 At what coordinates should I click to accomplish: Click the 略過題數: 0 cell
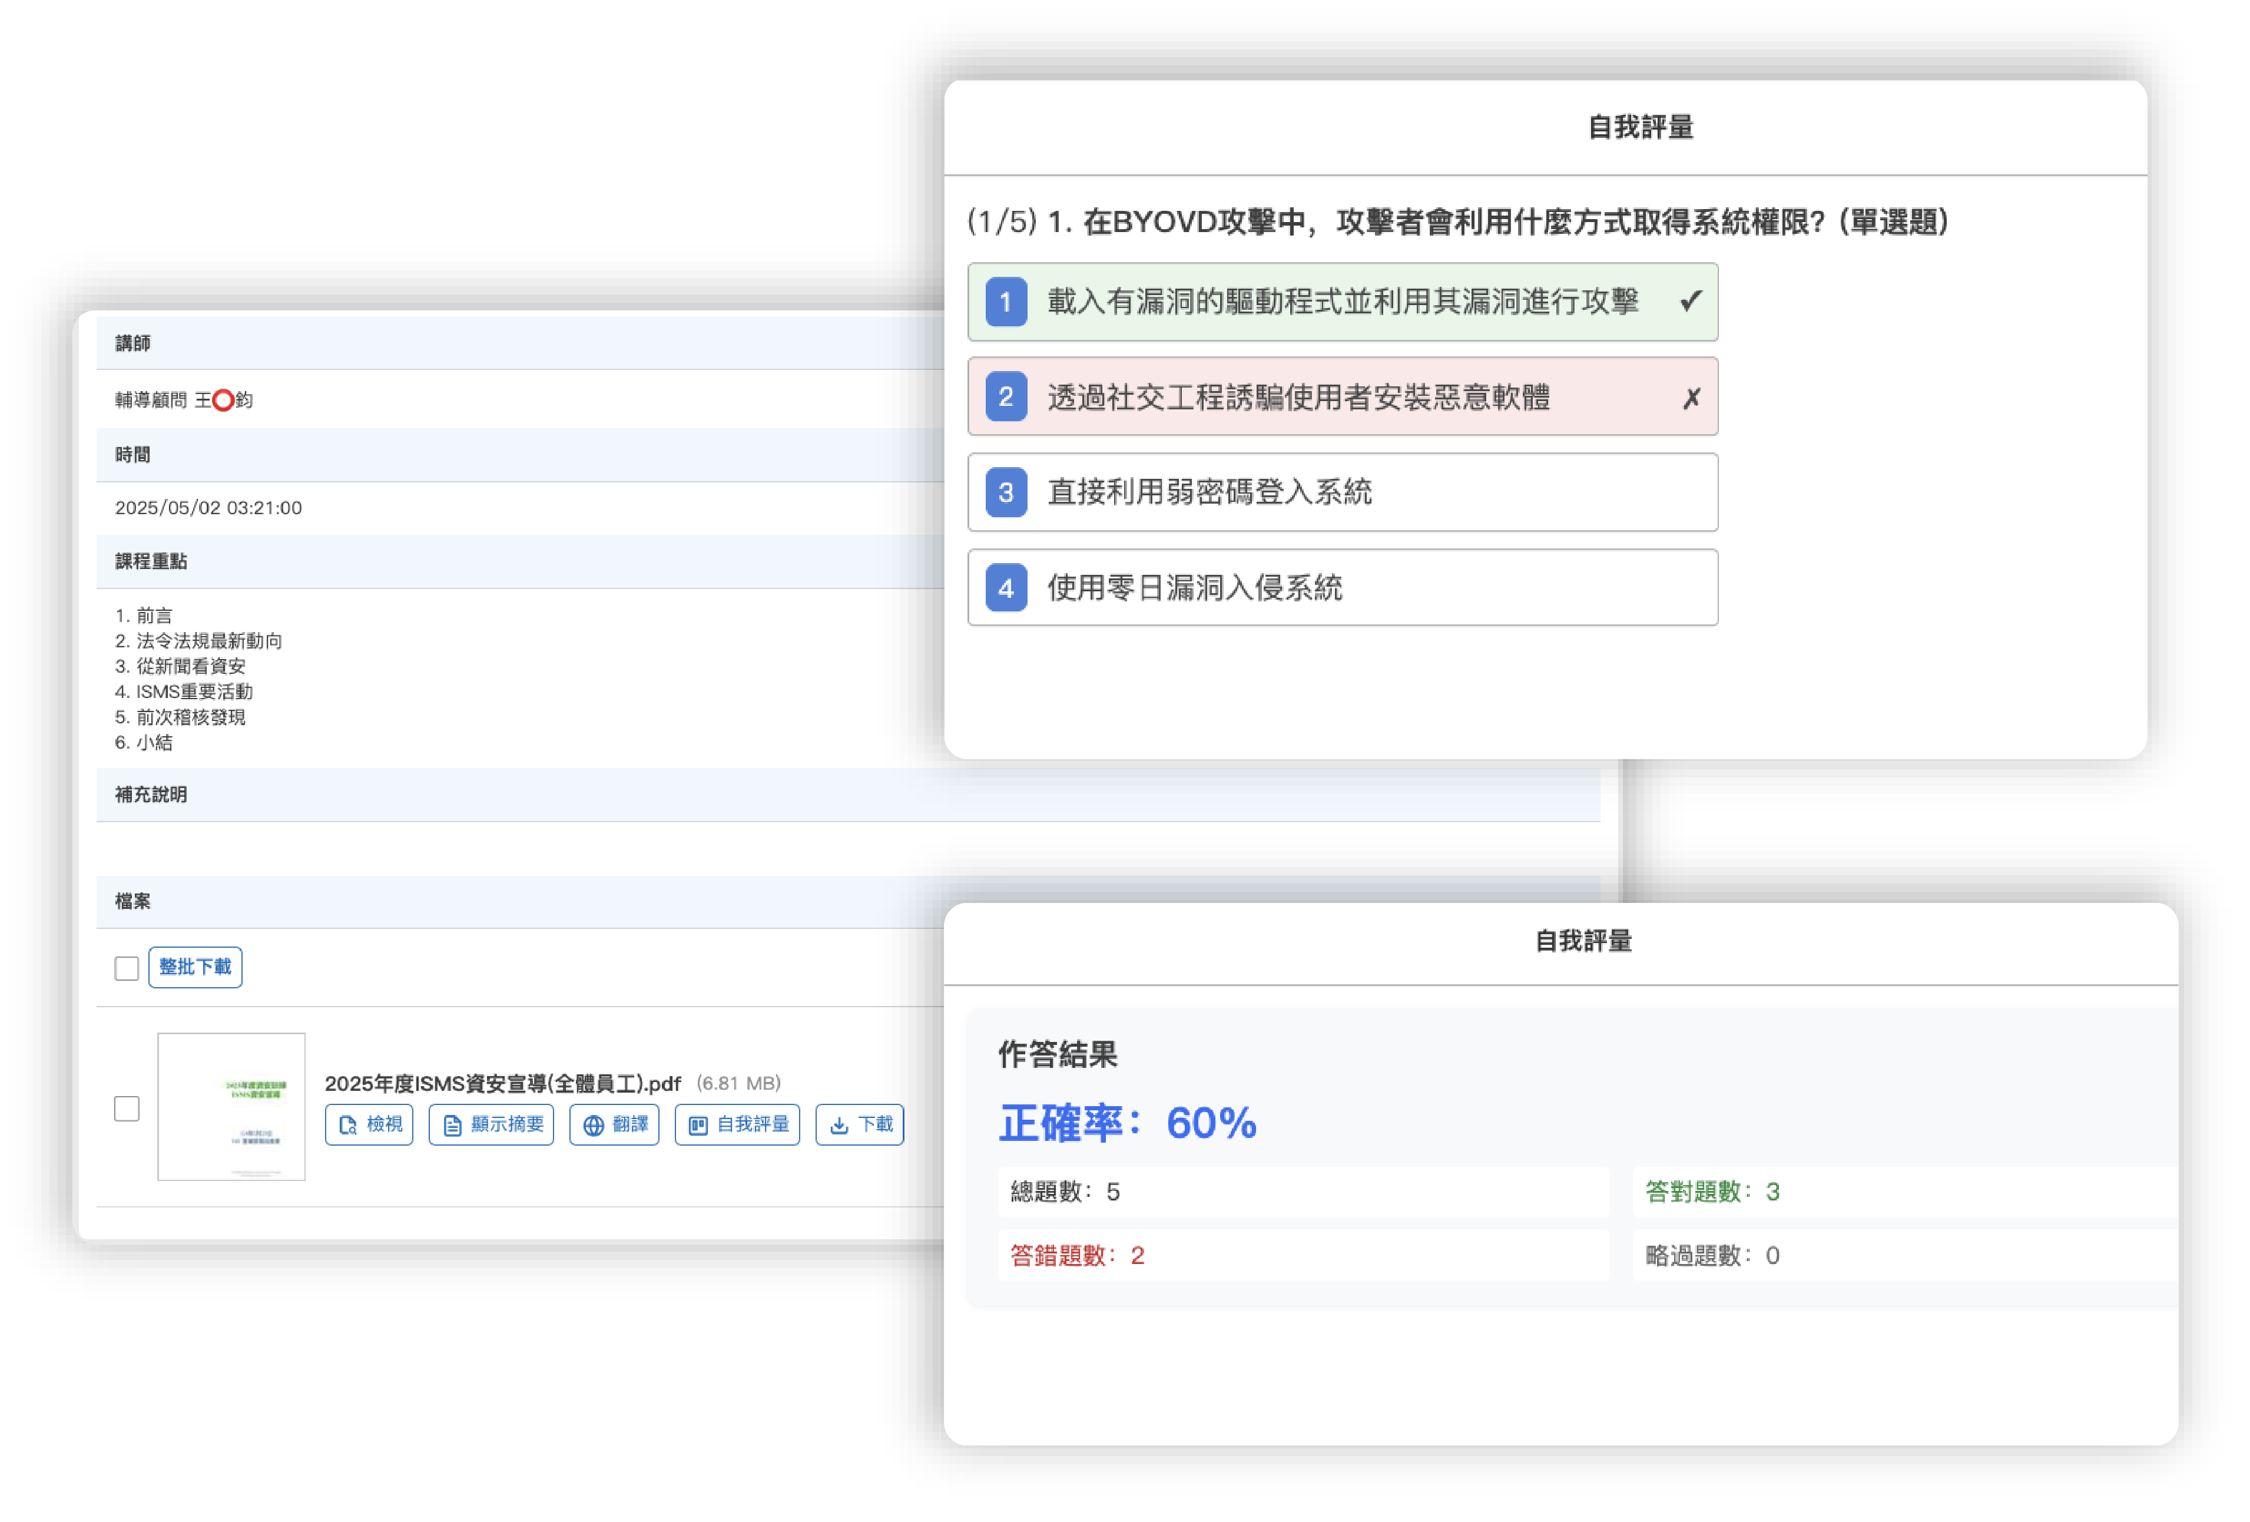1906,1256
